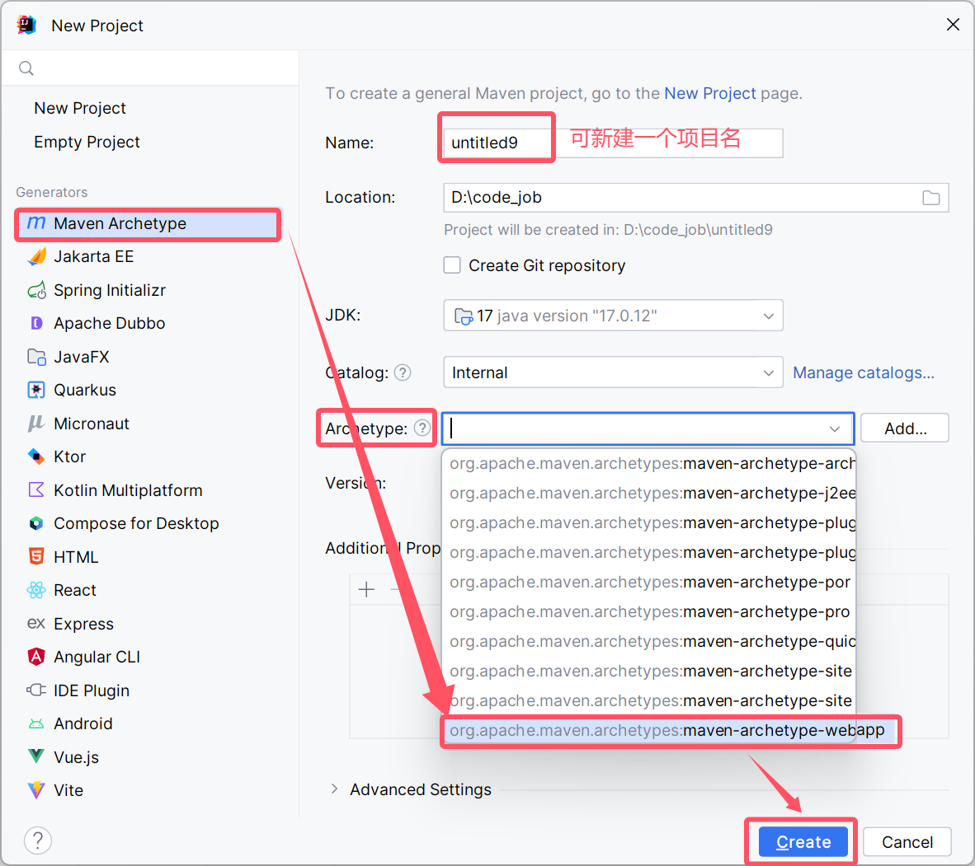This screenshot has width=975, height=866.
Task: Click the Compose for Desktop icon
Action: (x=36, y=523)
